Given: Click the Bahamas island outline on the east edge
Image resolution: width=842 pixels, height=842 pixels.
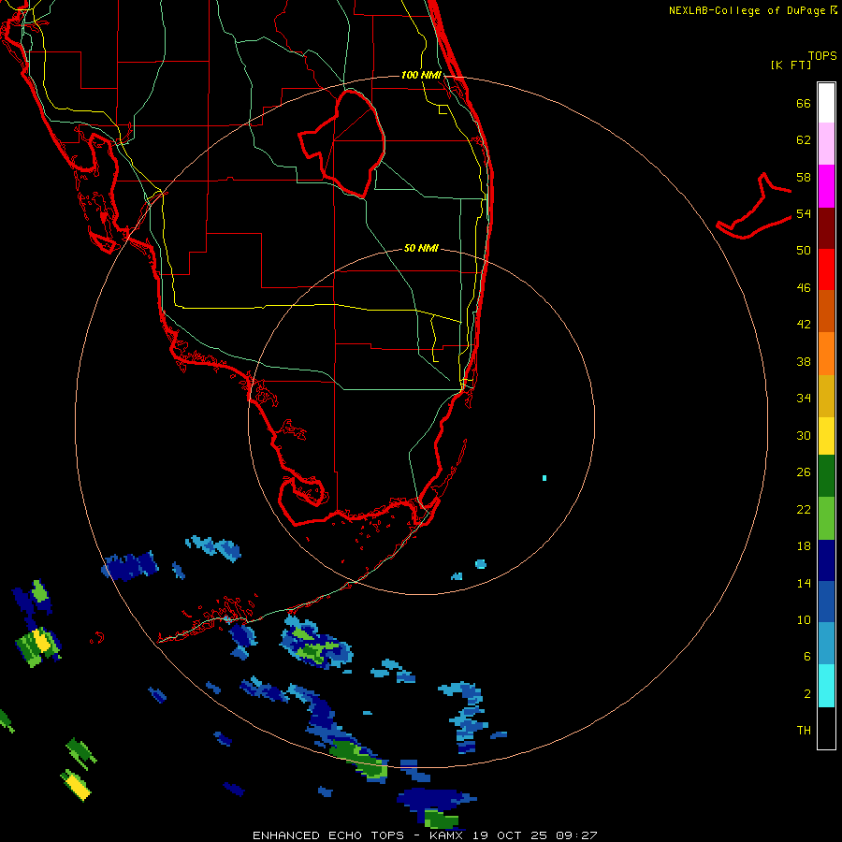Looking at the screenshot, I should pyautogui.click(x=754, y=206).
